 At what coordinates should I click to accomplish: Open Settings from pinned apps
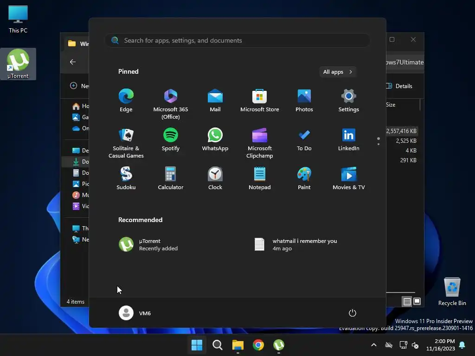click(x=349, y=101)
